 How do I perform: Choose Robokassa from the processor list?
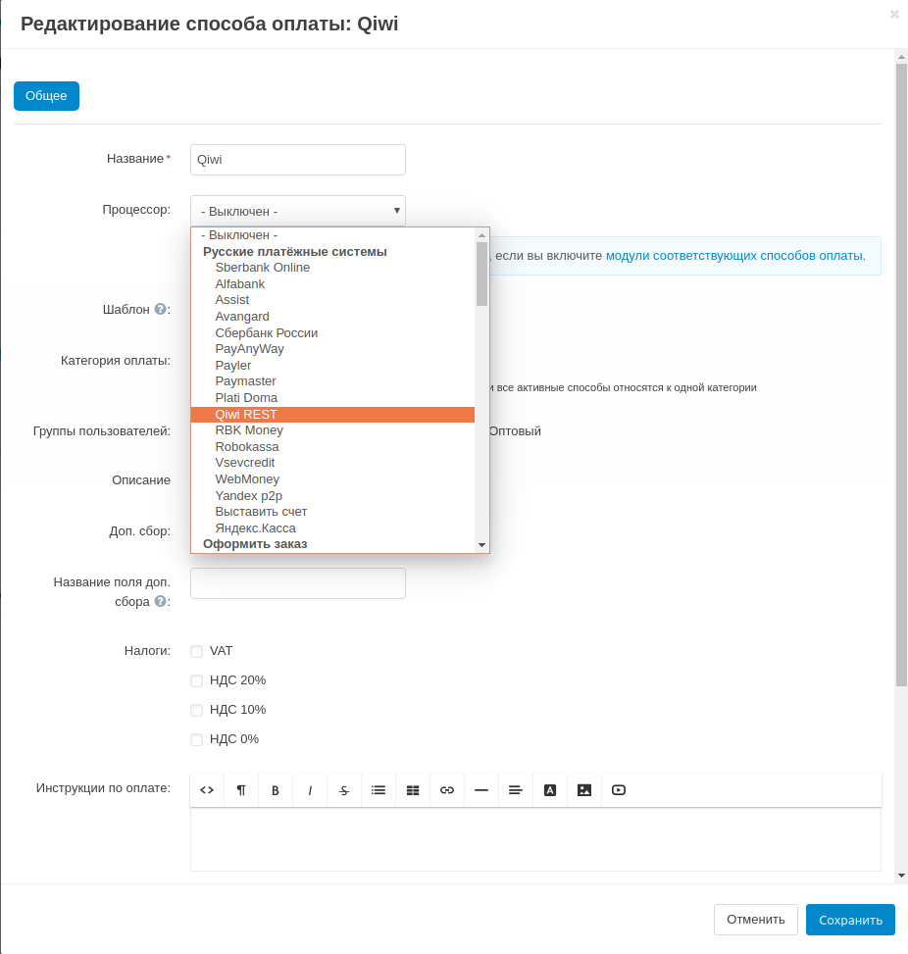click(x=247, y=447)
